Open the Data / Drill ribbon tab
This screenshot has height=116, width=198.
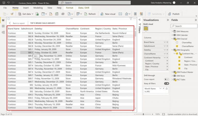[84, 8]
